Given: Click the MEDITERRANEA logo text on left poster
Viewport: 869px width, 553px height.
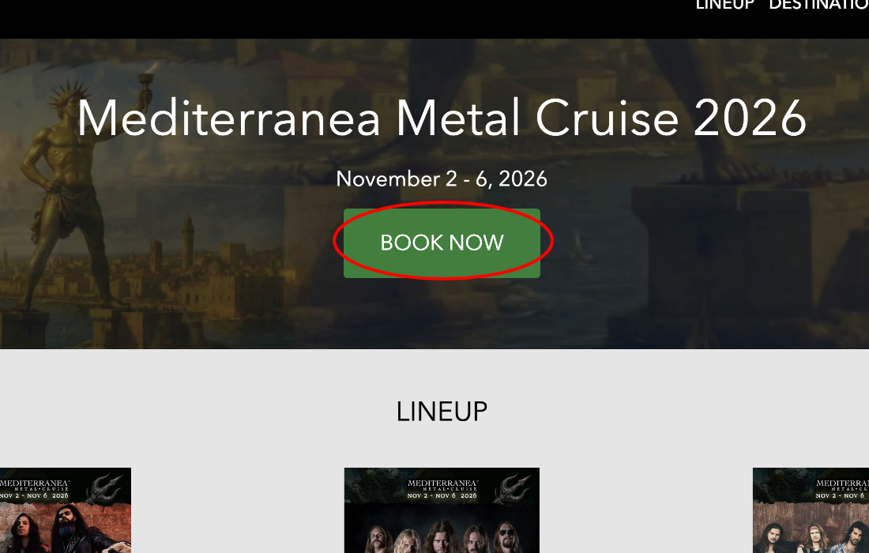Looking at the screenshot, I should coord(35,481).
